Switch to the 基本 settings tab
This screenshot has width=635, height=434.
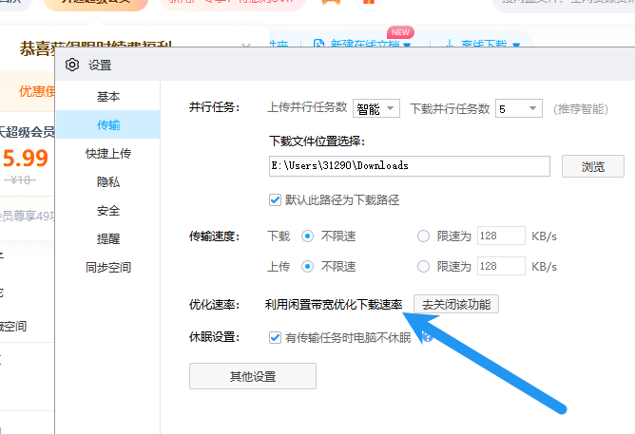[x=108, y=97]
